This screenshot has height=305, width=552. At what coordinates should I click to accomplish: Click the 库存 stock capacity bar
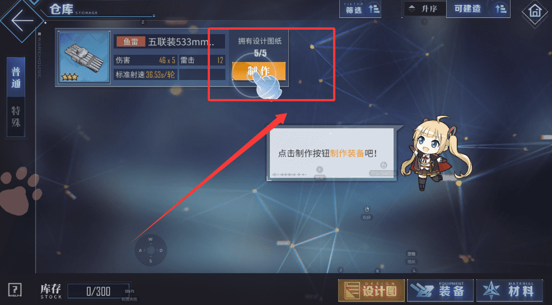tap(98, 291)
